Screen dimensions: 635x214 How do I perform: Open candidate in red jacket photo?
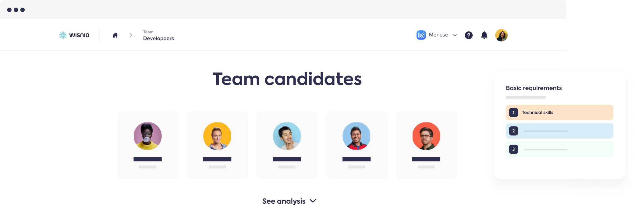point(357,136)
